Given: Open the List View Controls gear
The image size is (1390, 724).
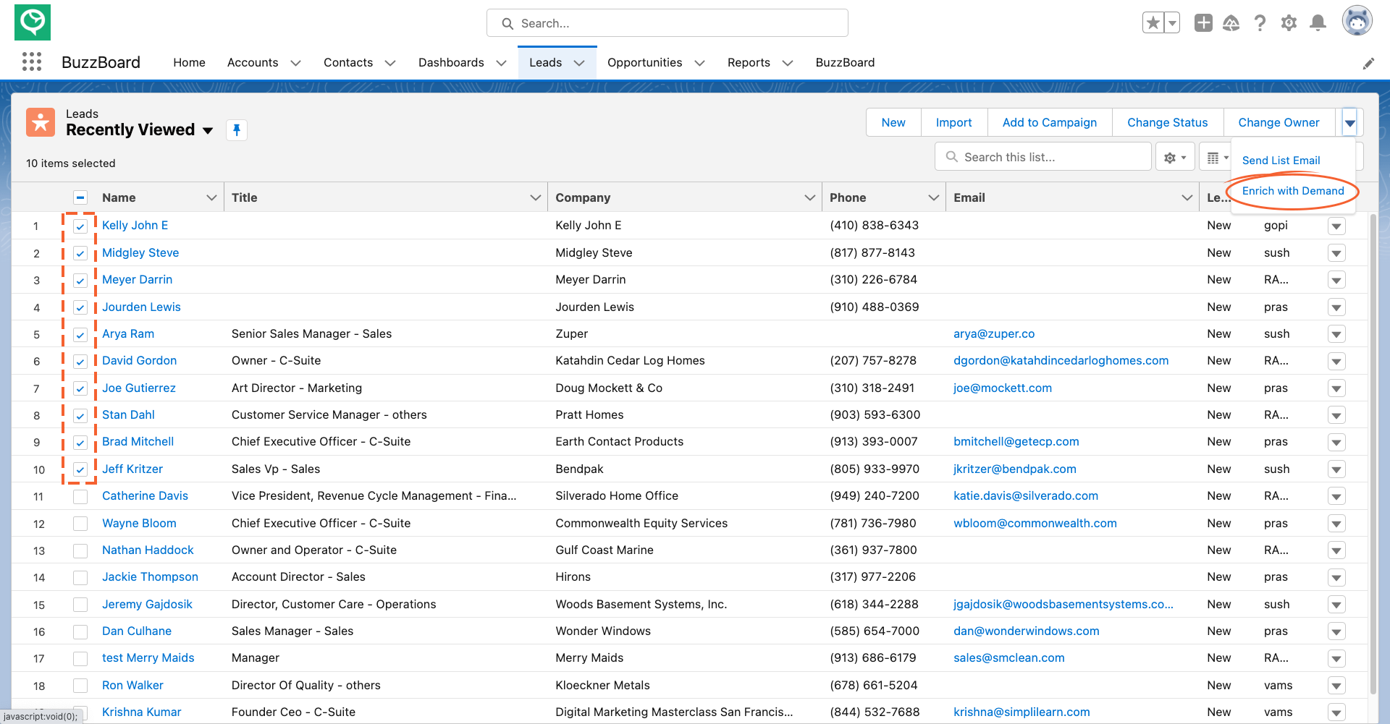Looking at the screenshot, I should (x=1175, y=157).
